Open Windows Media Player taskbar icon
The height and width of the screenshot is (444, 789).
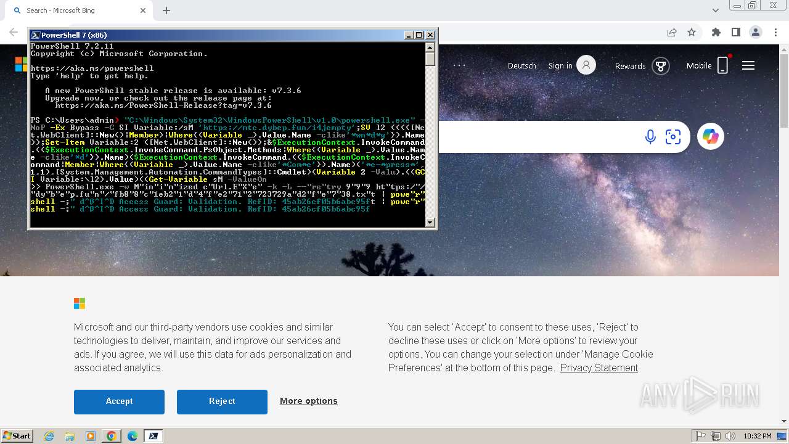pyautogui.click(x=91, y=436)
